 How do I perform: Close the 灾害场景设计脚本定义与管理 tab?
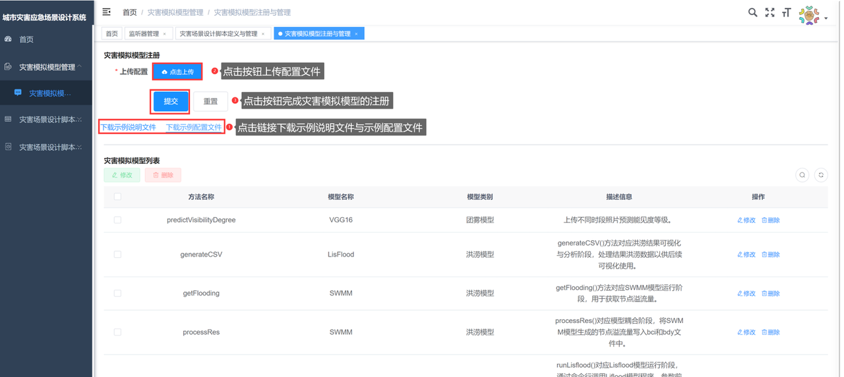[264, 34]
